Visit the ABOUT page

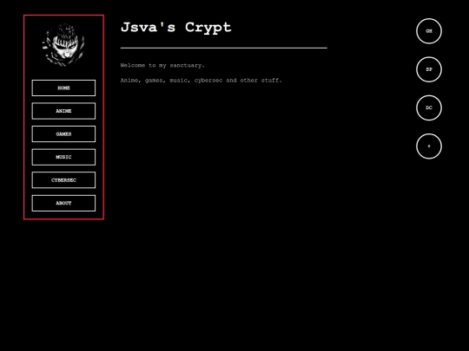point(63,203)
